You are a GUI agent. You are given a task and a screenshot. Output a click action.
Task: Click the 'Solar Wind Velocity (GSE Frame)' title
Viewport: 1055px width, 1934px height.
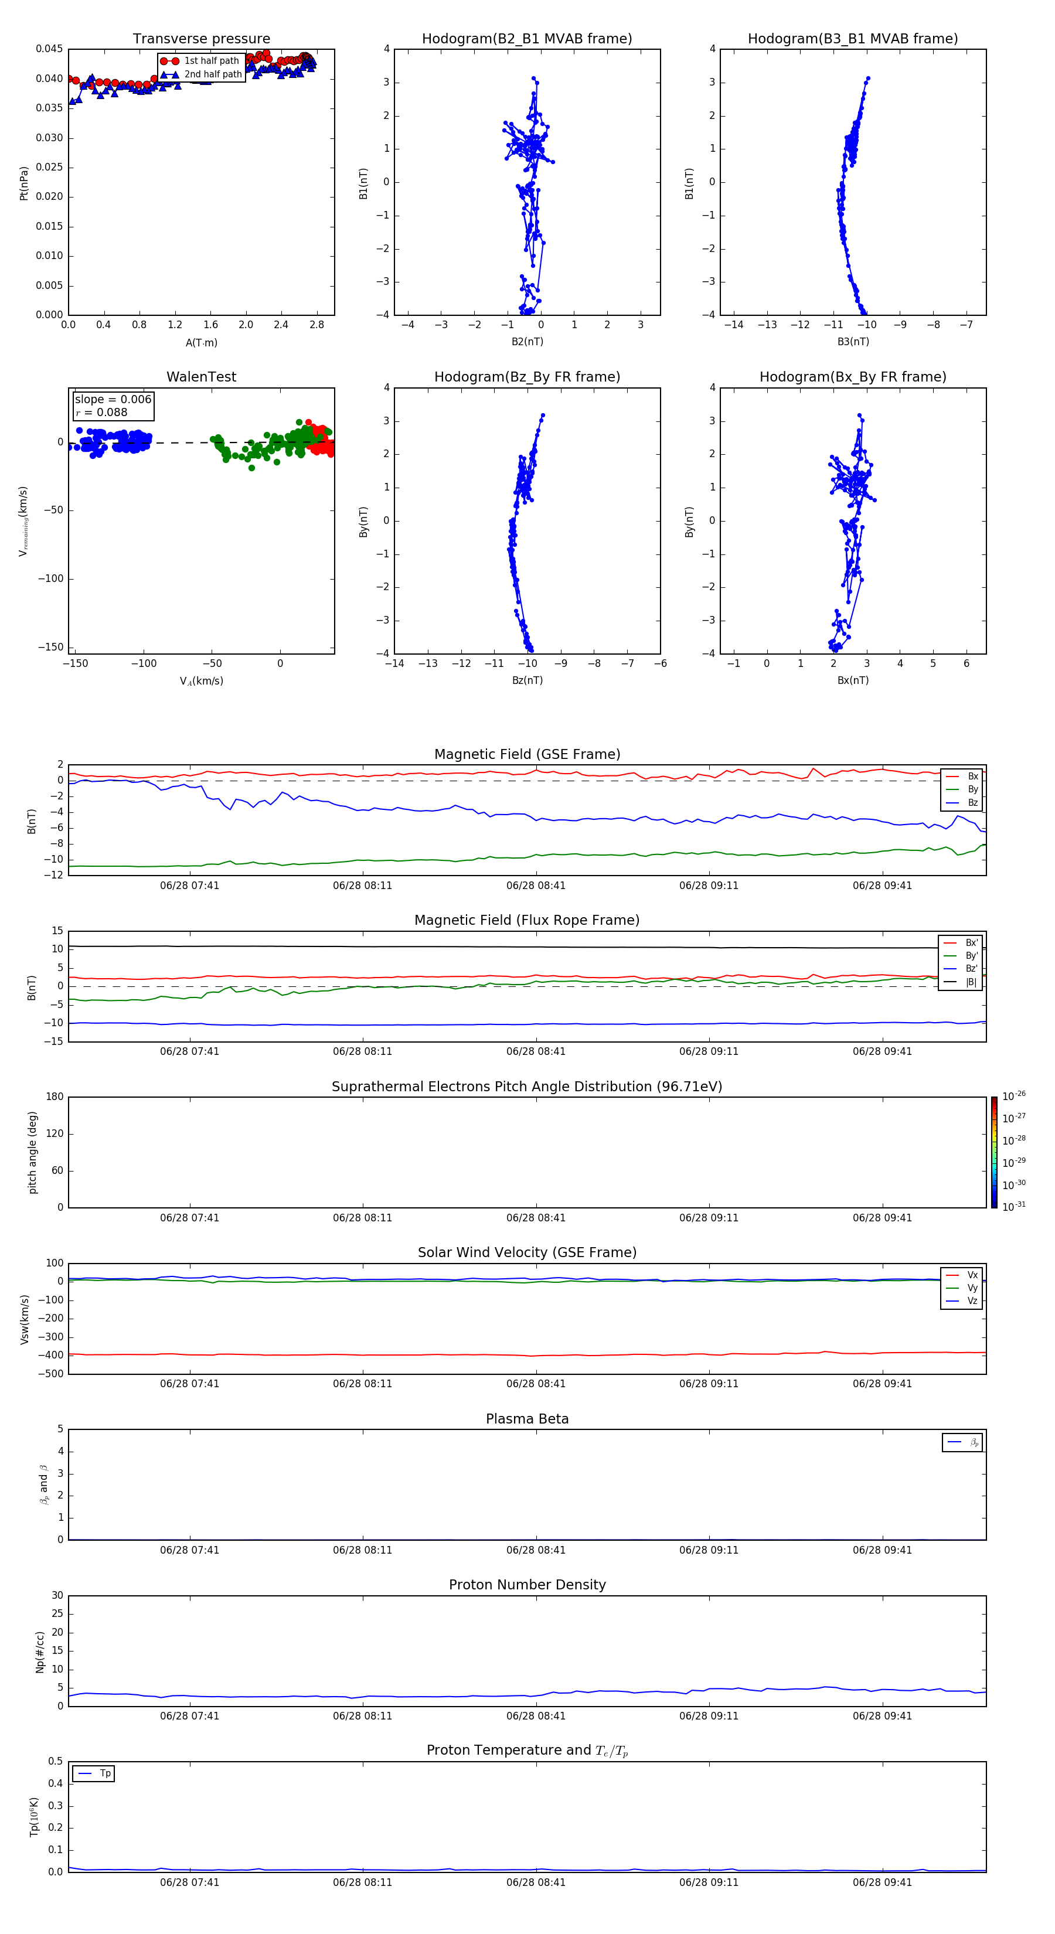(527, 1253)
